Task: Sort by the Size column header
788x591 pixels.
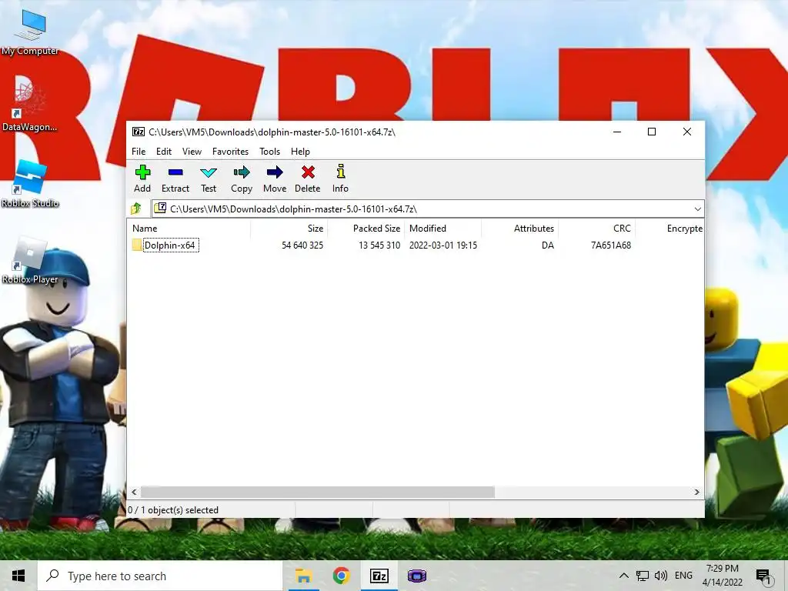Action: 289,228
